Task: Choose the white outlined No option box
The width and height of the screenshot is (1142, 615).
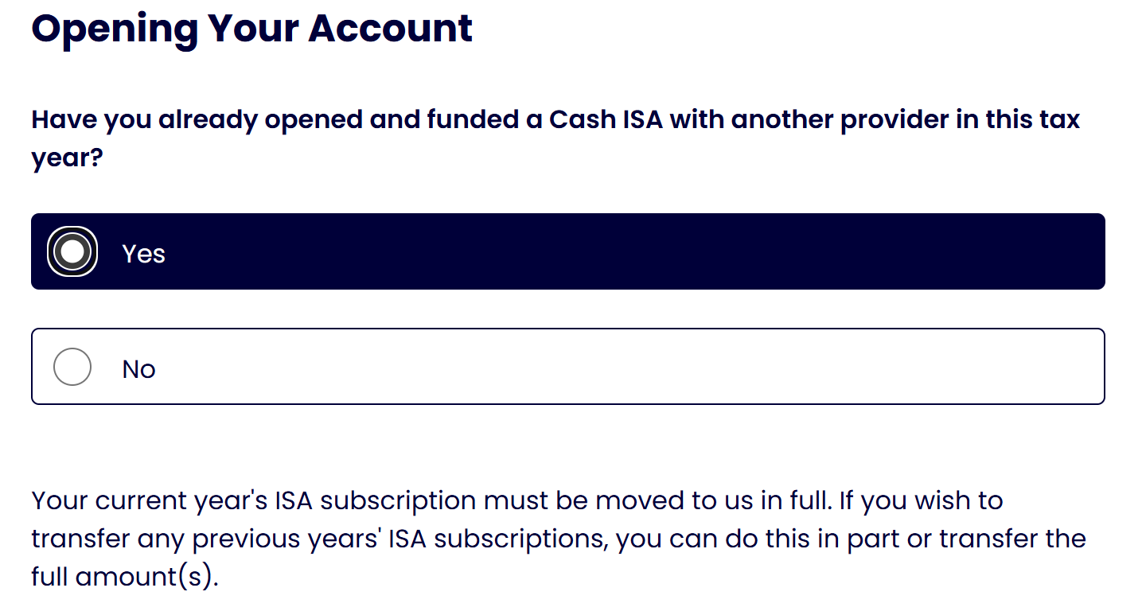Action: coord(568,366)
